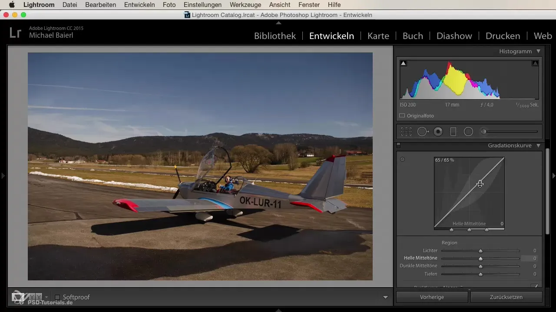Switch to the Drucken module
Viewport: 556px width, 312px height.
click(503, 36)
